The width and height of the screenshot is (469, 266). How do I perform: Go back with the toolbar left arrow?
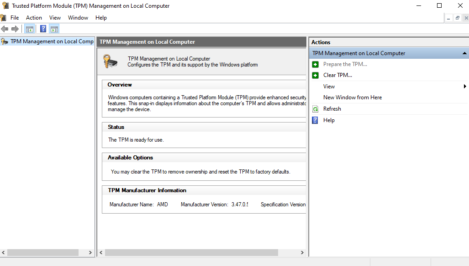point(5,29)
